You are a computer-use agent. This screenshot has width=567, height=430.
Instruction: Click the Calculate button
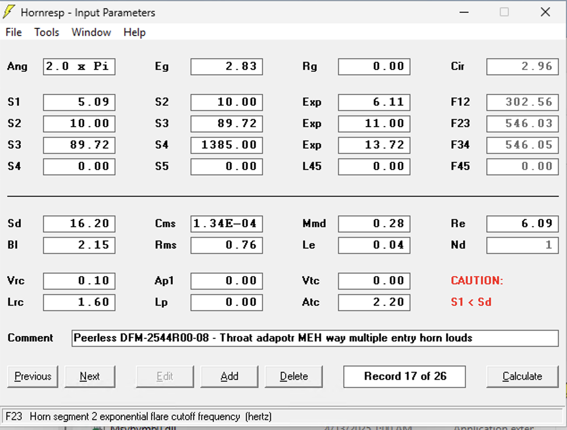pyautogui.click(x=522, y=376)
